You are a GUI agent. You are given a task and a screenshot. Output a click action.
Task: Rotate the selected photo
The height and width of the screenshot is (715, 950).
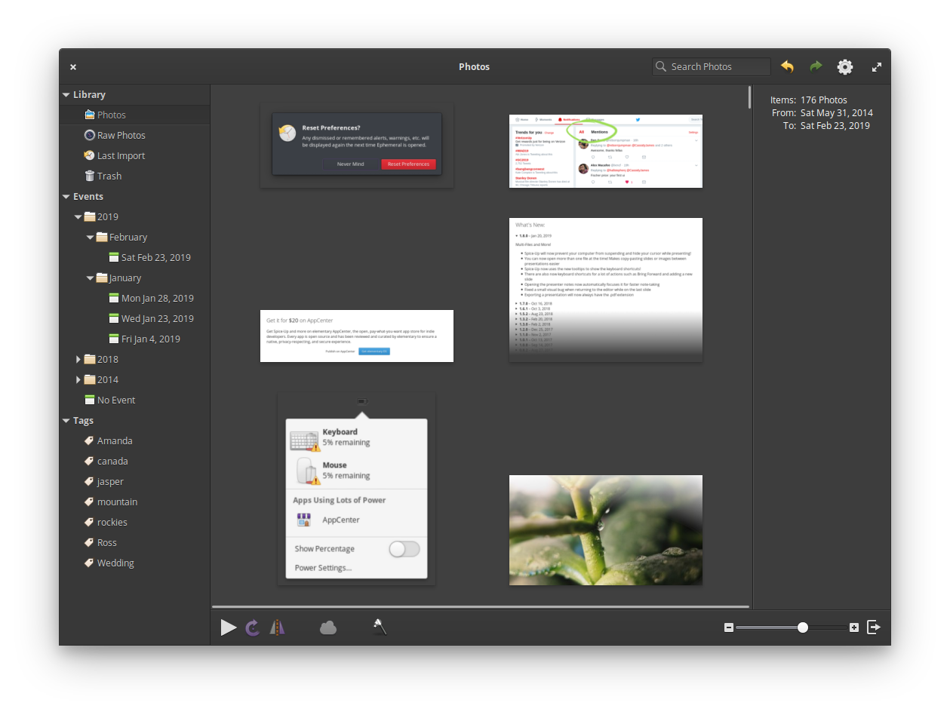pos(253,627)
